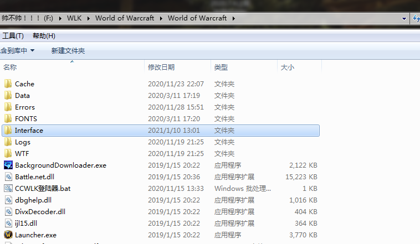
Task: Select the Interface folder name
Action: (x=29, y=130)
